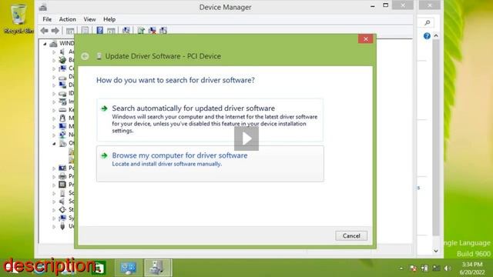Expand the Audio inputs category in the tree
This screenshot has height=277, width=493.
click(x=54, y=52)
